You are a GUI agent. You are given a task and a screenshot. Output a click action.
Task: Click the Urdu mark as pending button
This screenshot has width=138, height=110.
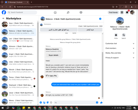click(x=59, y=30)
